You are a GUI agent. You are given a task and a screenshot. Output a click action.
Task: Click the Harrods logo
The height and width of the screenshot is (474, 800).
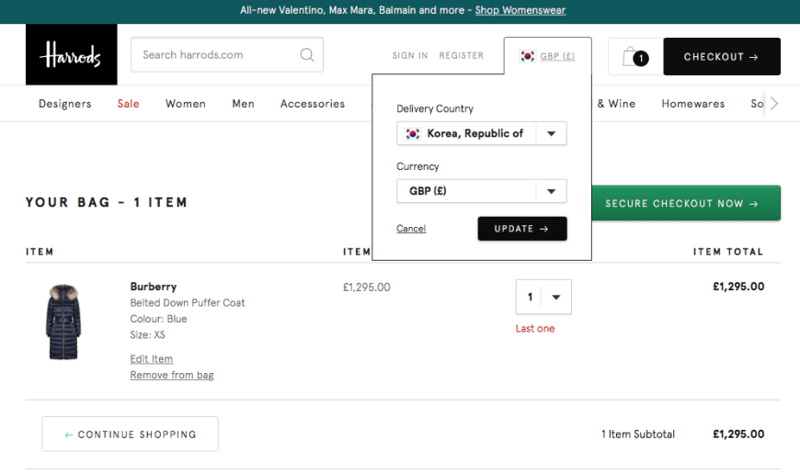(72, 54)
